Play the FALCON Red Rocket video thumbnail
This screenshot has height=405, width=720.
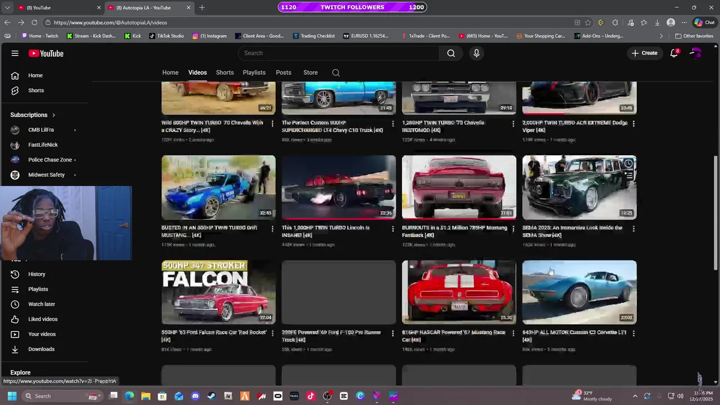[x=218, y=292]
